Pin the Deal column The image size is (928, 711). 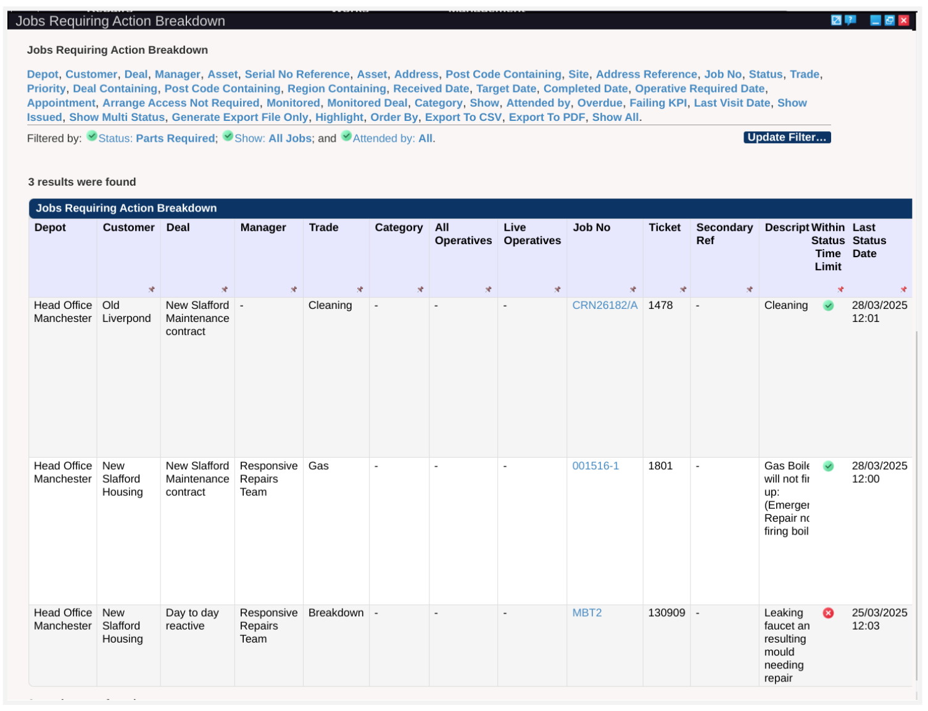point(225,289)
